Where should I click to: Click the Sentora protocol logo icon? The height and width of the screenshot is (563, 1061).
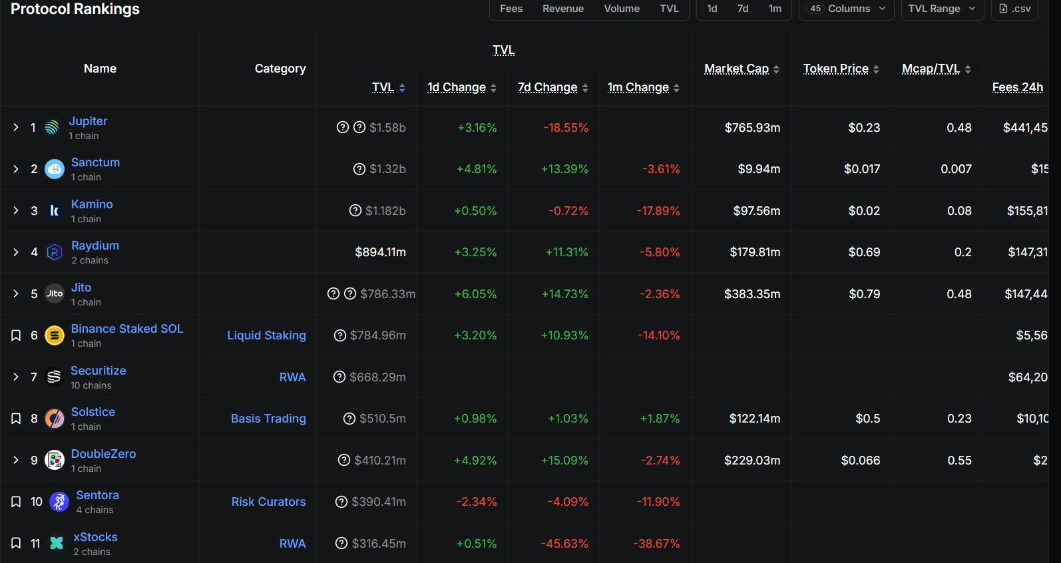tap(59, 502)
